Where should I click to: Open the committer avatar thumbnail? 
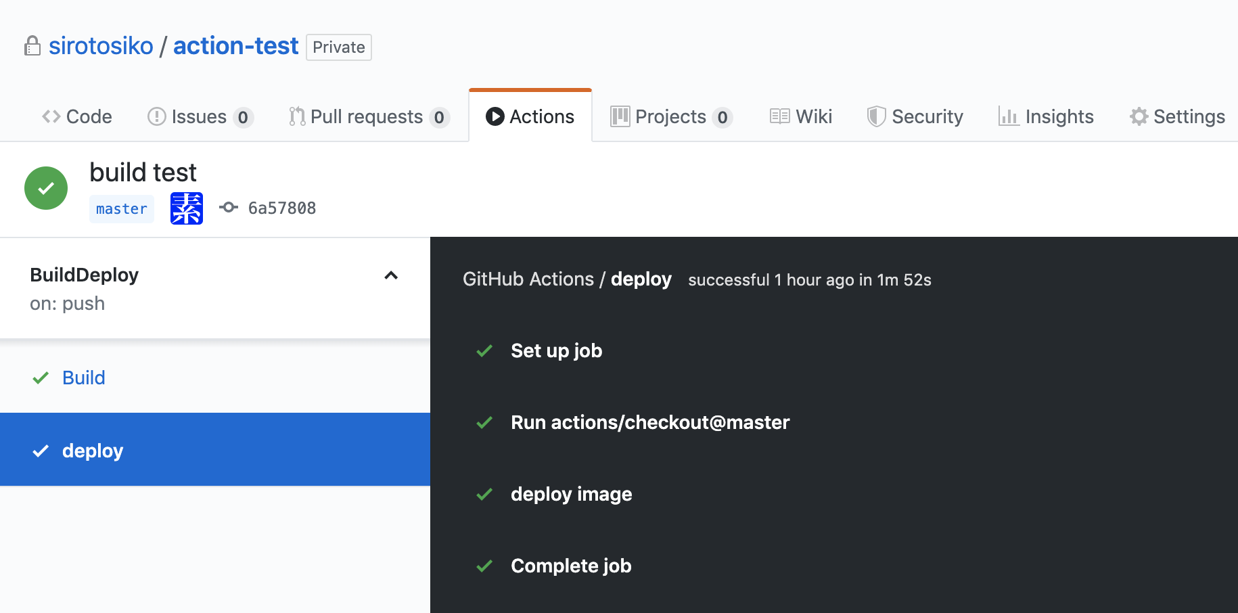(187, 208)
